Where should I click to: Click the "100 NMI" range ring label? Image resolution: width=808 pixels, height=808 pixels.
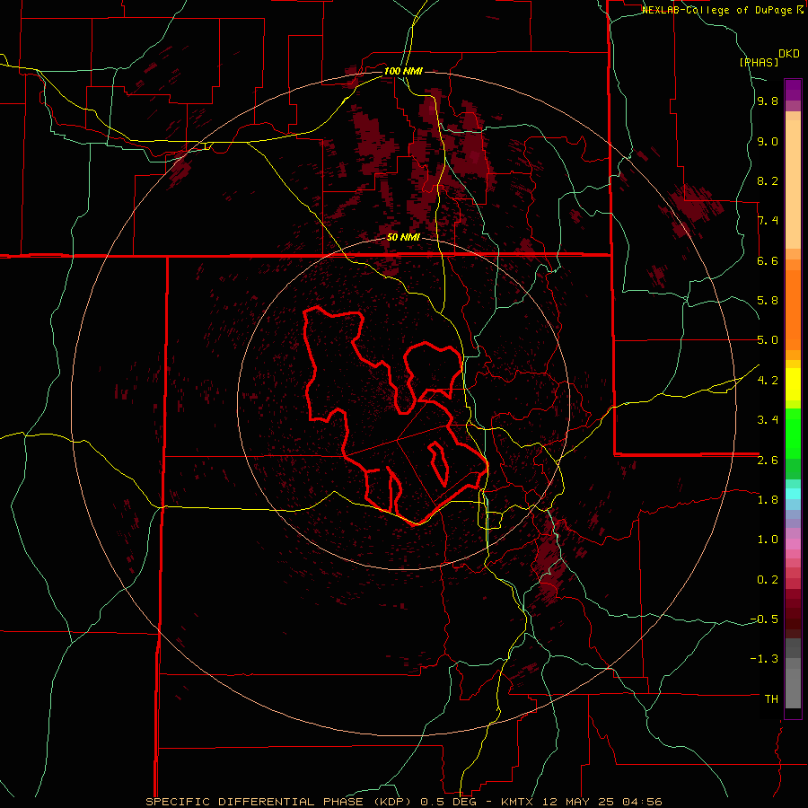[403, 71]
